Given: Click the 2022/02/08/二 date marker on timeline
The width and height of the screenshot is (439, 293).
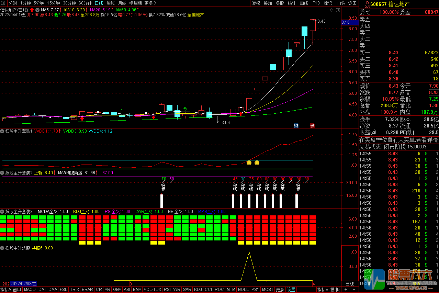Looking at the screenshot, I should click(x=23, y=284).
